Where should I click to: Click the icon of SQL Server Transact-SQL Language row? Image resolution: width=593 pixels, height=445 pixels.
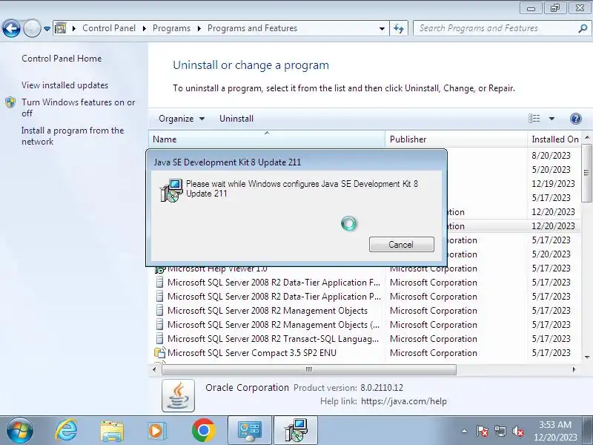coord(160,339)
